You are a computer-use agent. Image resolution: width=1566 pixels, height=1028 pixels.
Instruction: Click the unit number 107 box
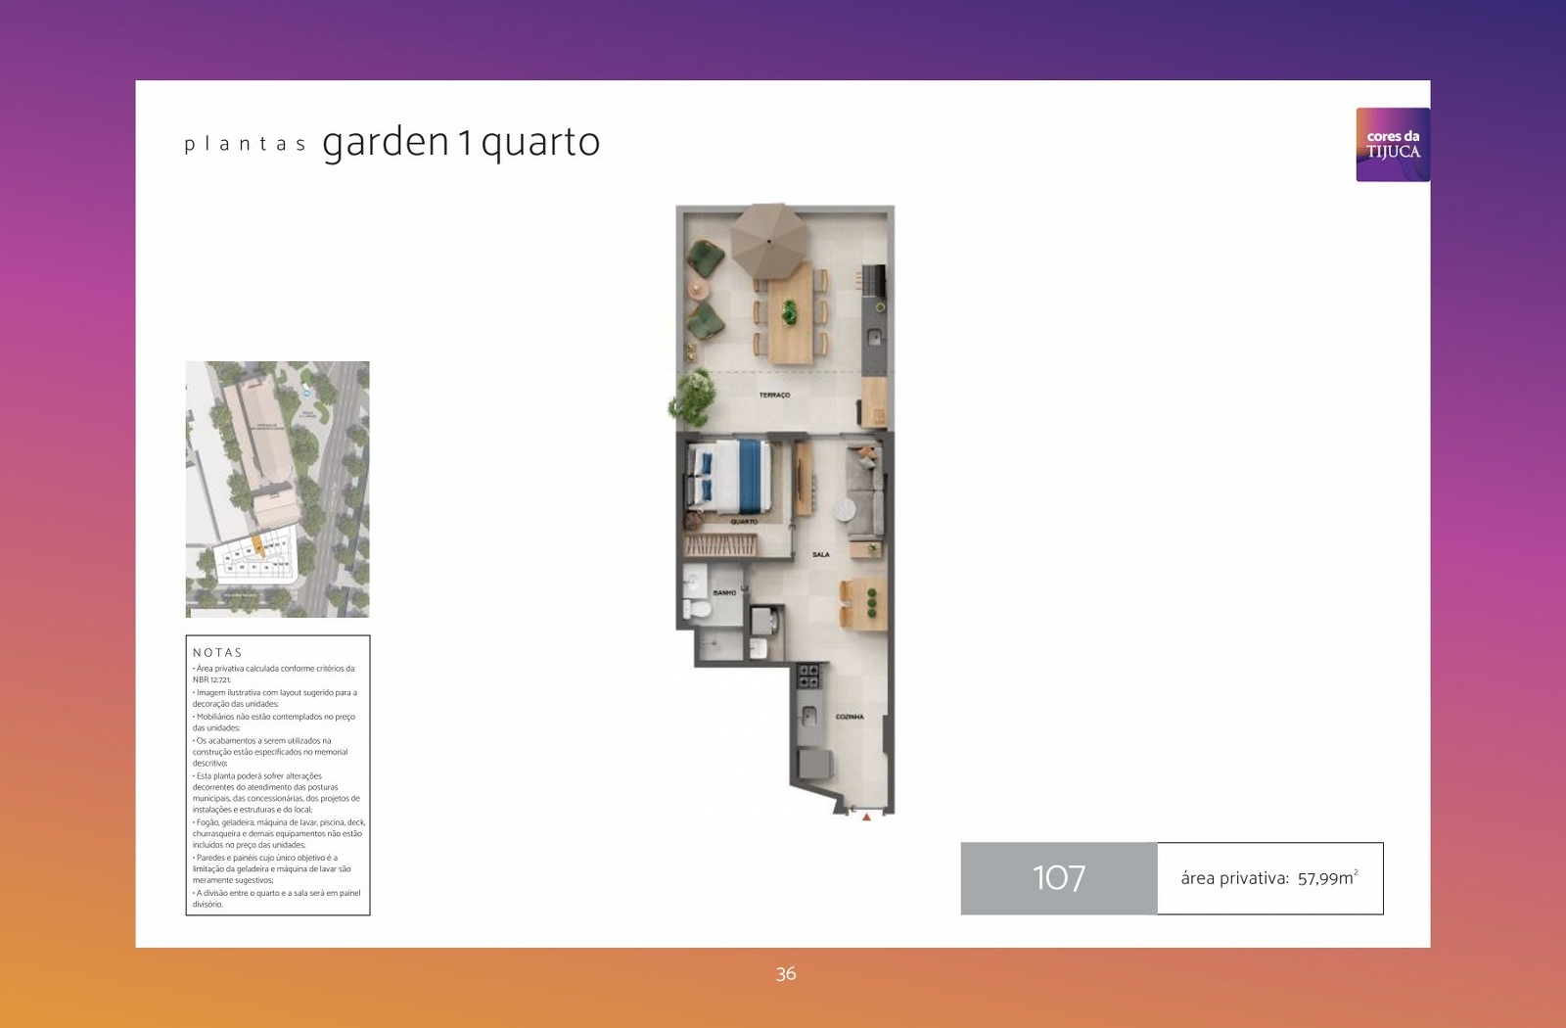point(1059,878)
